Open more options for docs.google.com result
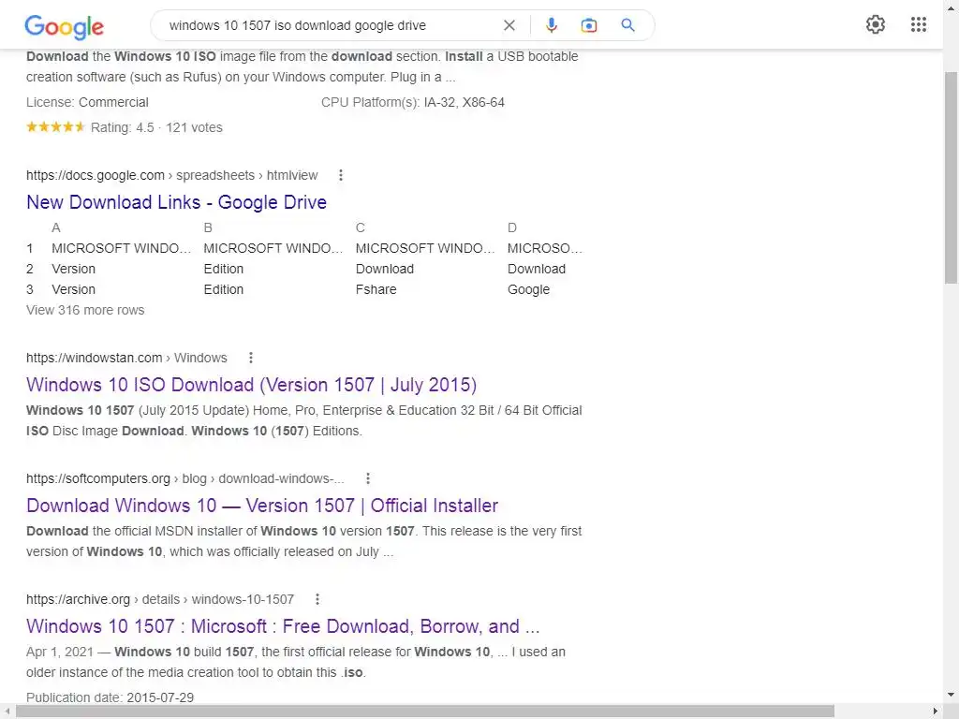Image resolution: width=959 pixels, height=719 pixels. click(341, 175)
